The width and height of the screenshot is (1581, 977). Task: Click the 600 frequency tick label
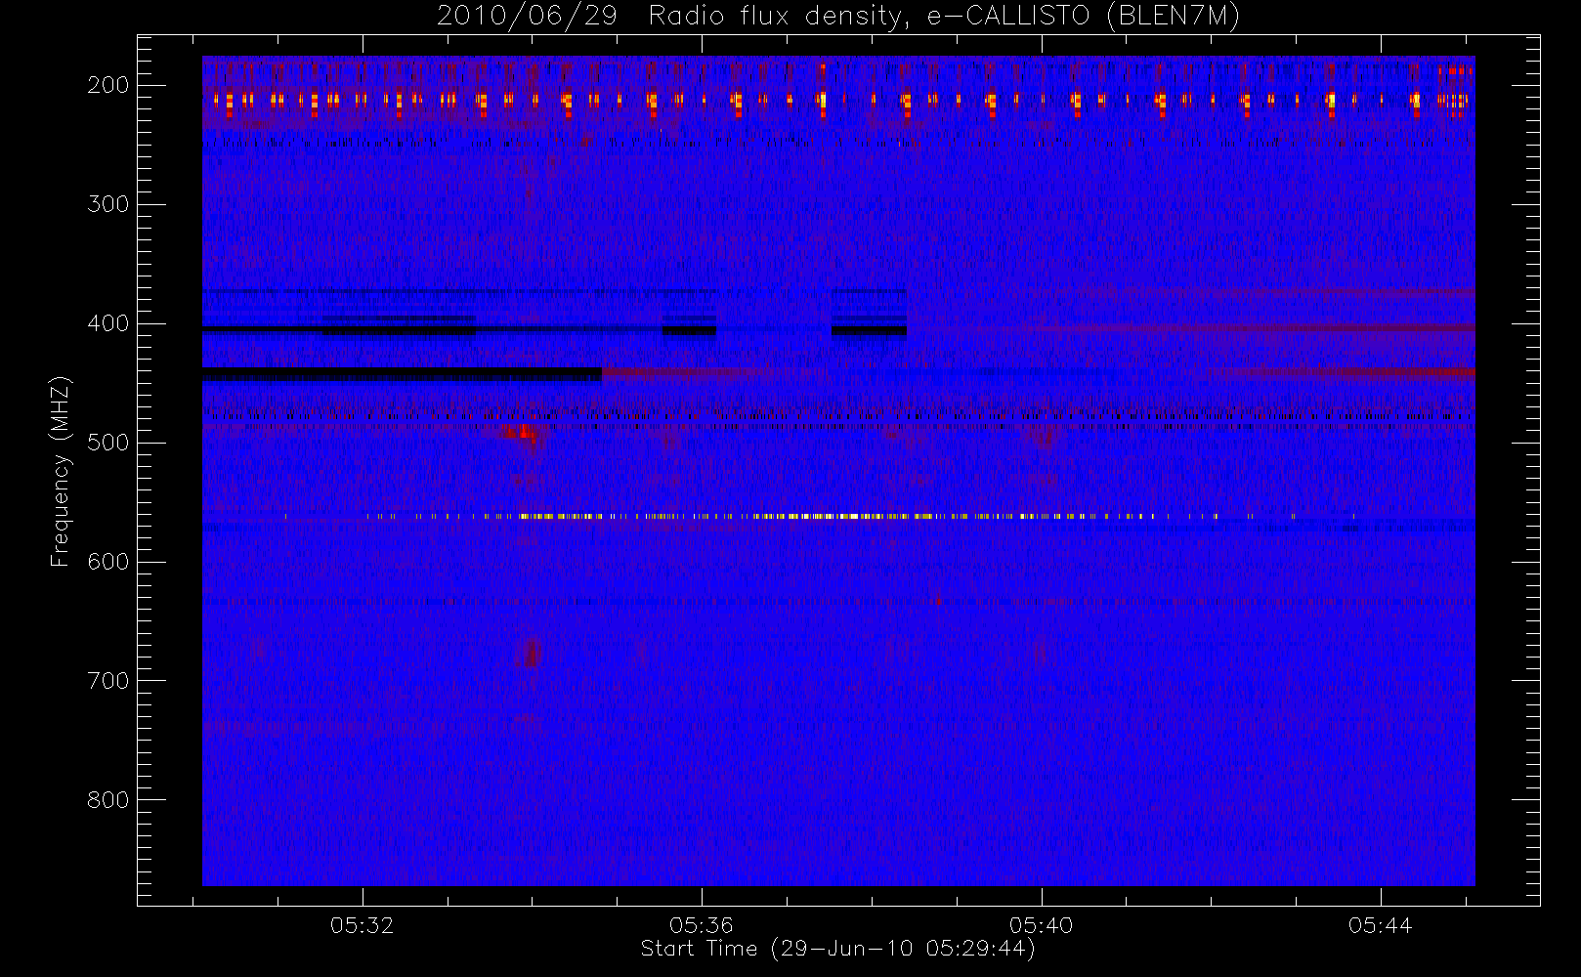(108, 562)
